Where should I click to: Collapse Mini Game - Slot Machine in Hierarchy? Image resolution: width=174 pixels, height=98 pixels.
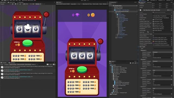point(114,10)
